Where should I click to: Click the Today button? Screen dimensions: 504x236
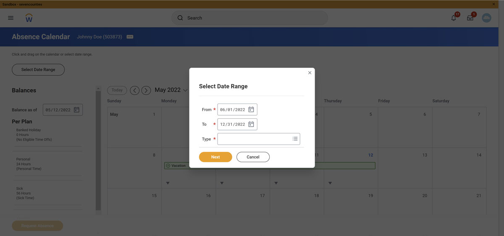pos(117,90)
